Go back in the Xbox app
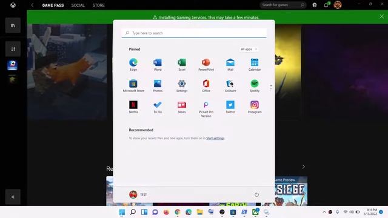388x218 pixels. 32,5
